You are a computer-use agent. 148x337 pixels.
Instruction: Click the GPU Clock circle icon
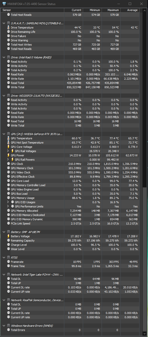[9, 164]
